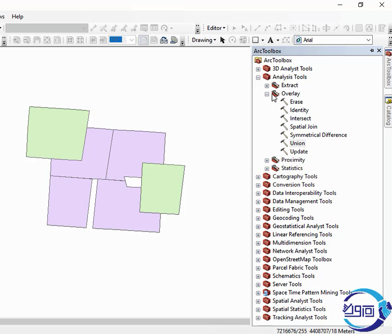Toggle Draft Mode on the Layout toolbar

tap(144, 40)
